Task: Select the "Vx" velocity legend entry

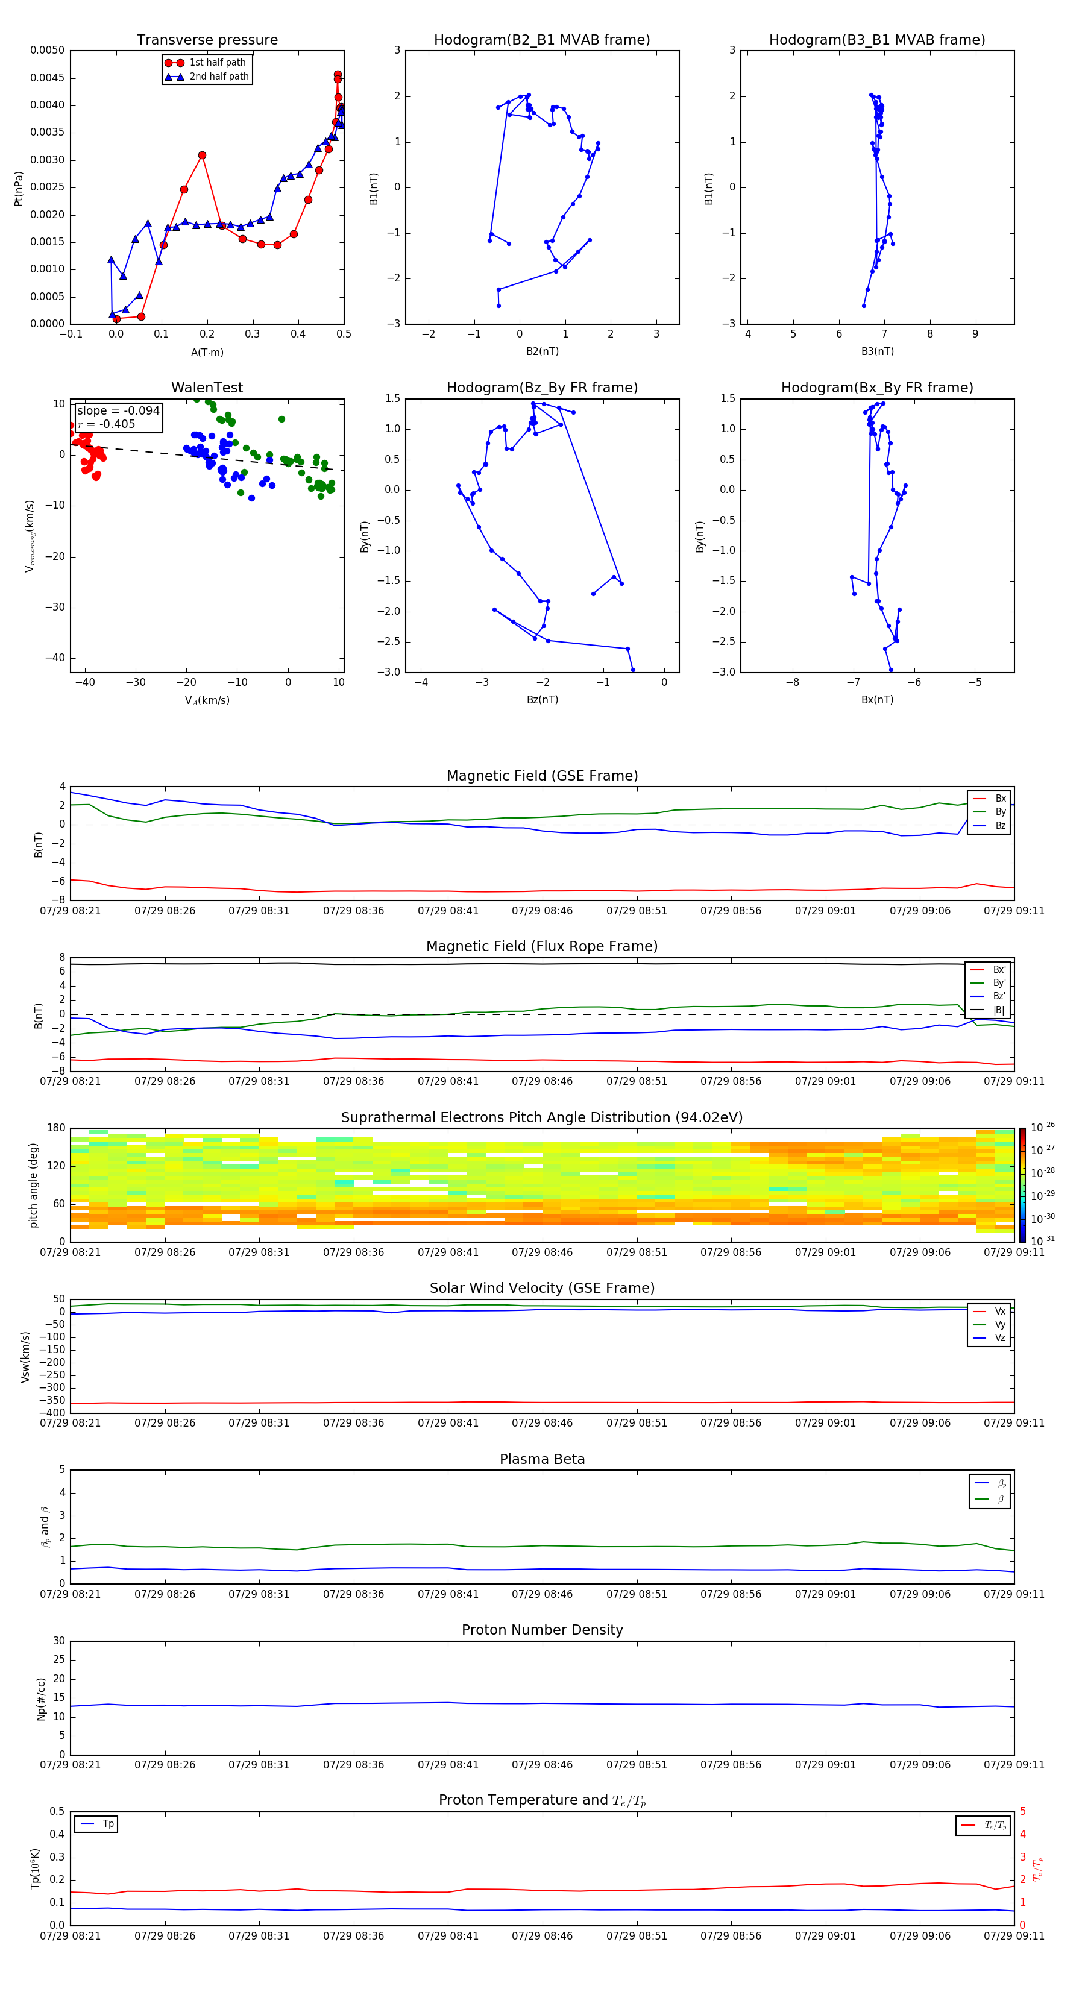Action: [x=989, y=1311]
